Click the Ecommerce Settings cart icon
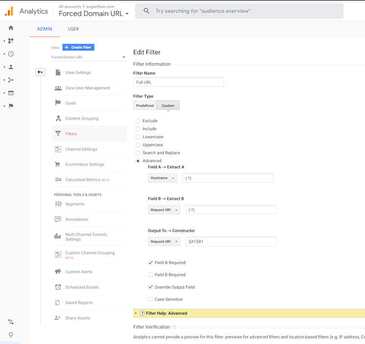The width and height of the screenshot is (365, 344). pos(57,164)
